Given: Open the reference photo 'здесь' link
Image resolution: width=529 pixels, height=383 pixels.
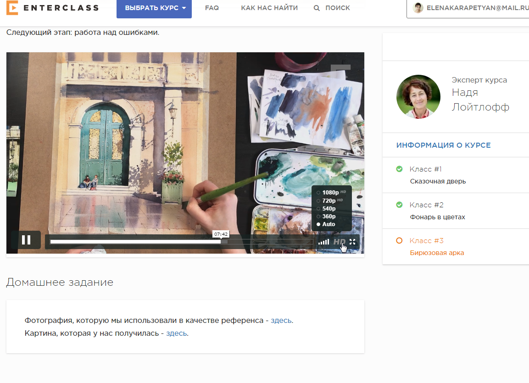Looking at the screenshot, I should click(281, 320).
